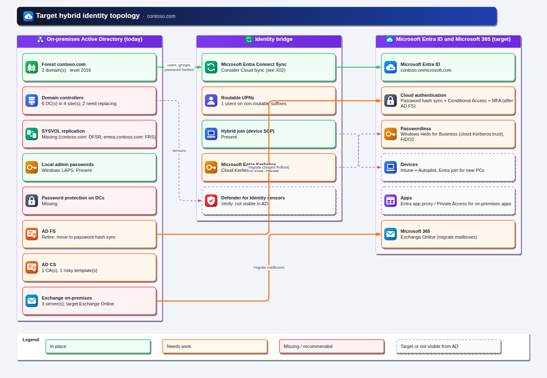Viewport: 547px width, 378px height.
Task: Click the Forest contoso.com trees icon
Action: pyautogui.click(x=32, y=67)
